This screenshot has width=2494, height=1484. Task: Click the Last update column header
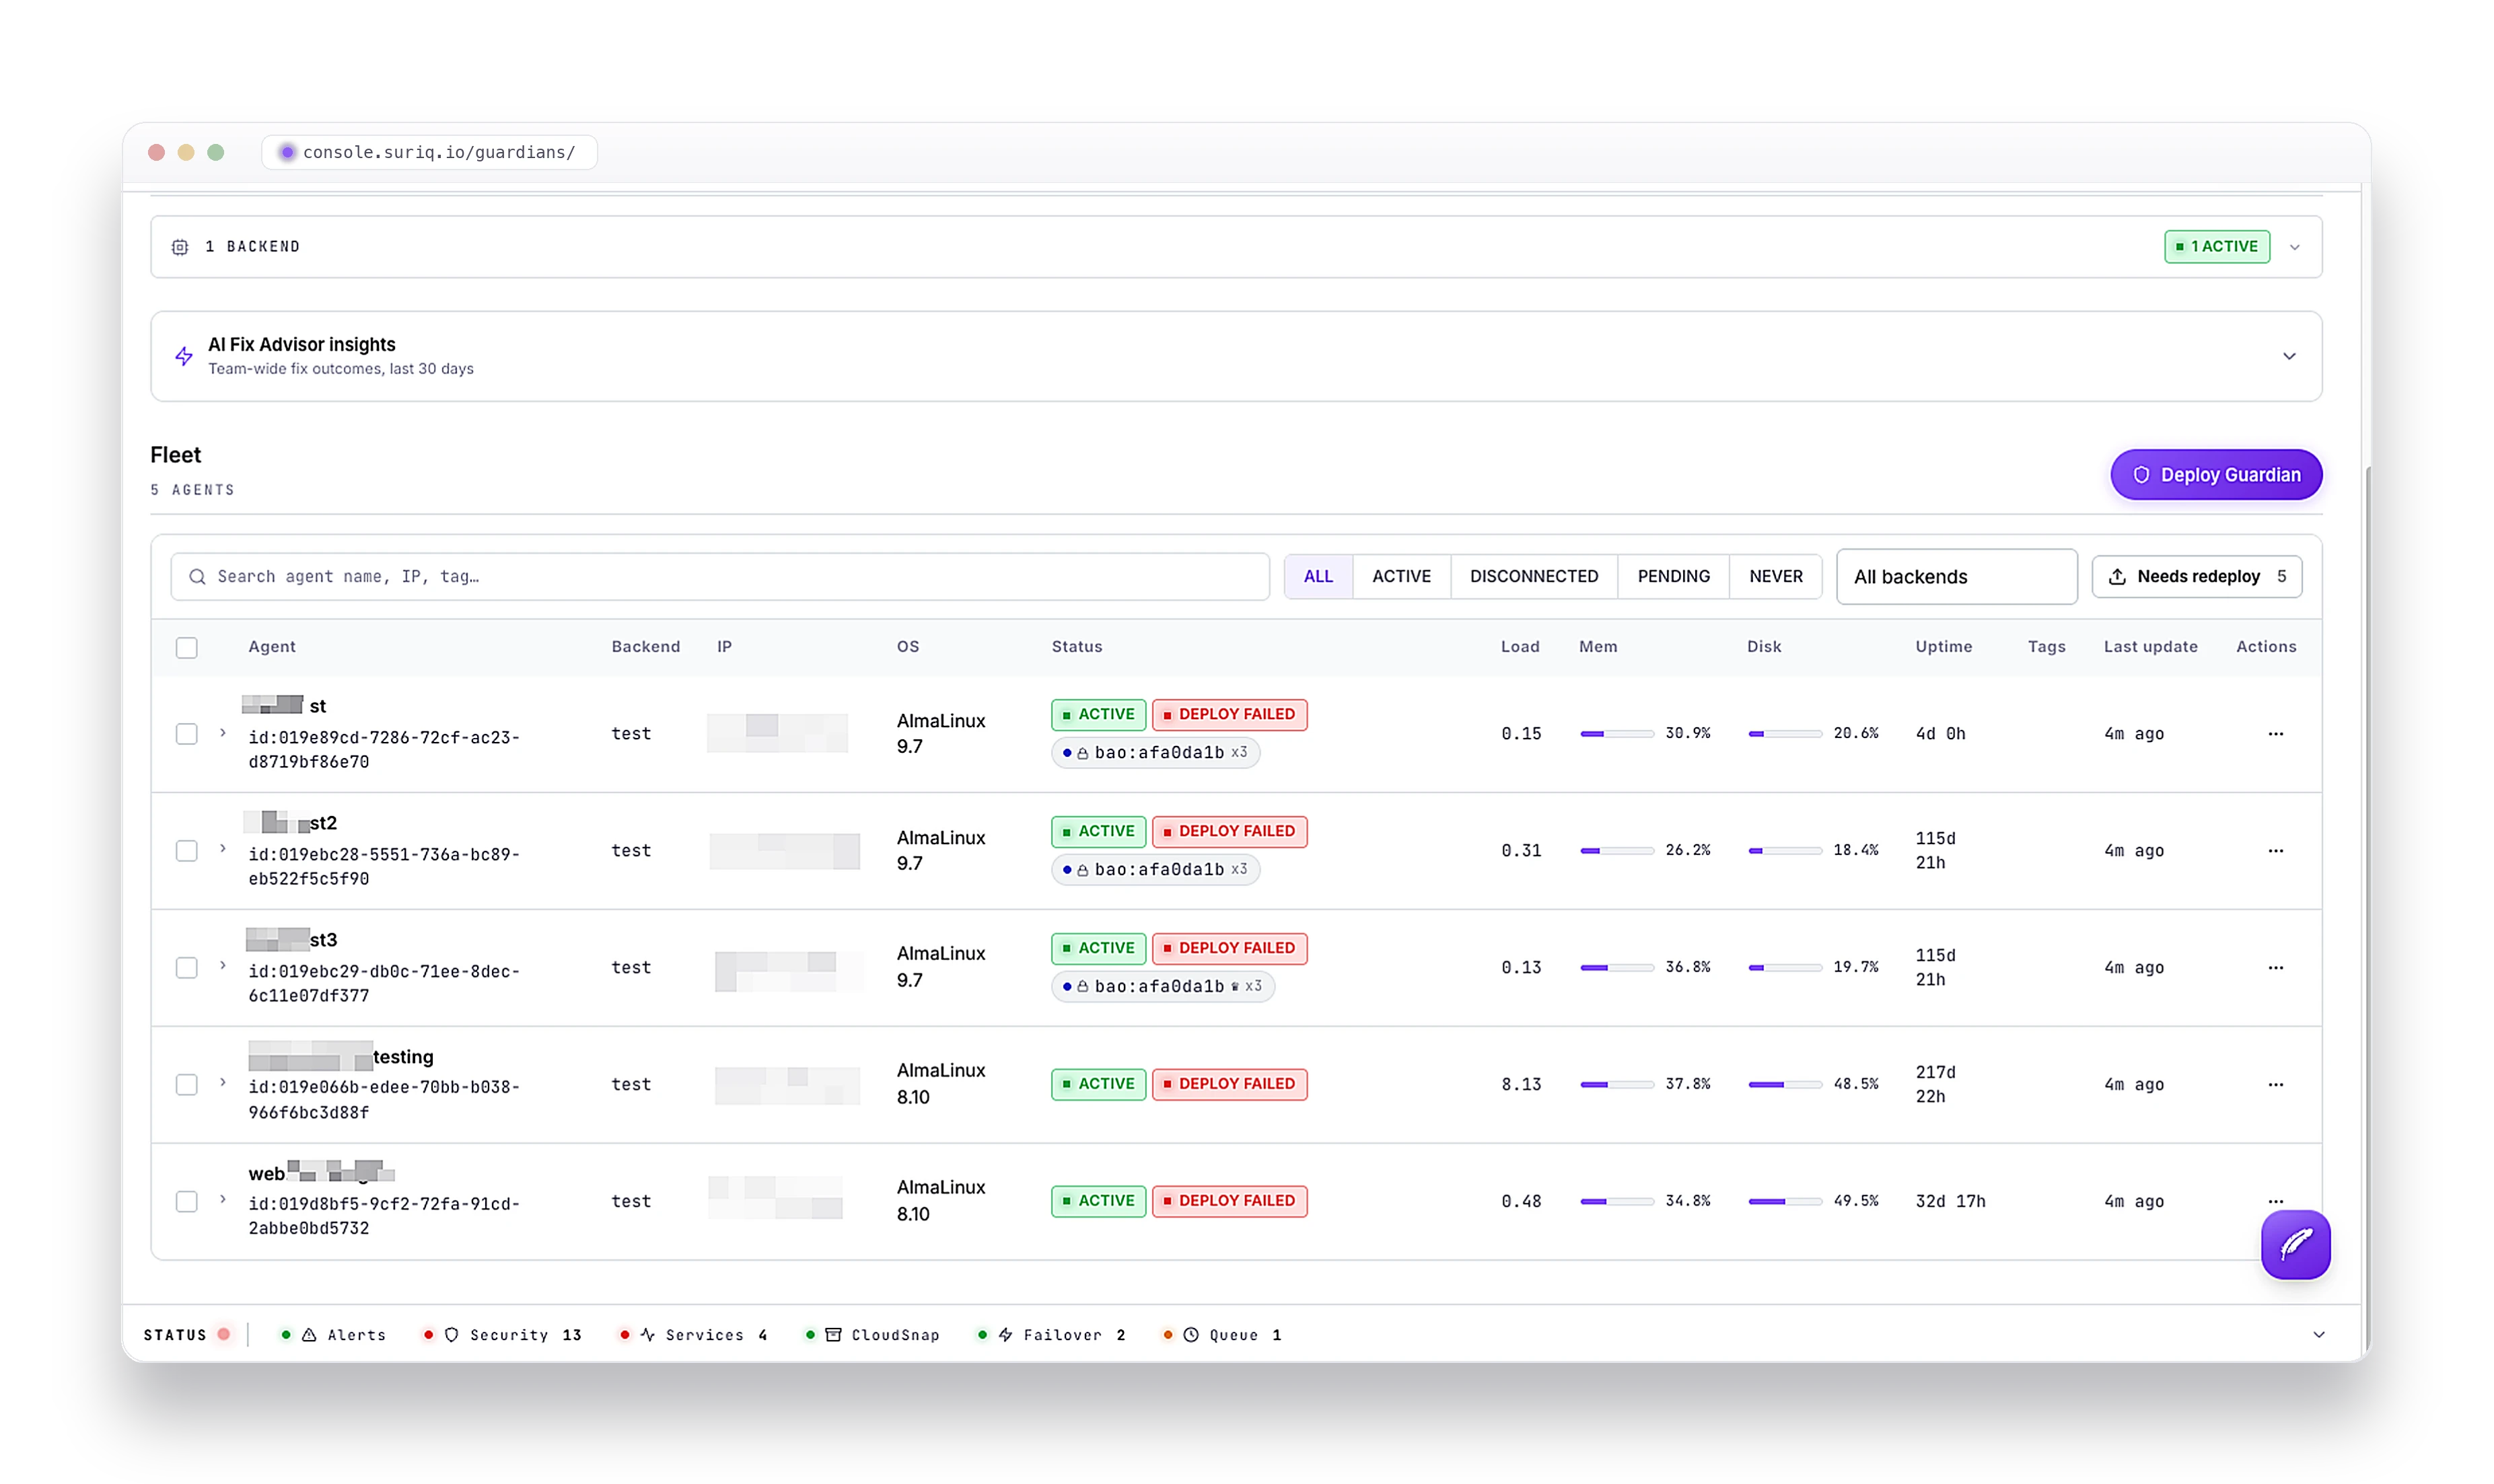[x=2150, y=647]
